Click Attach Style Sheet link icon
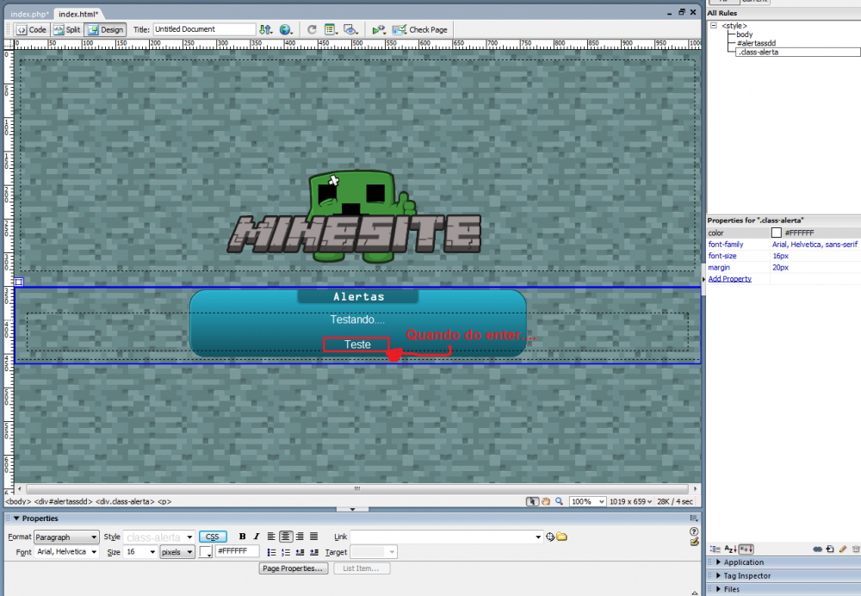Screen dimensions: 861x596 click(x=817, y=549)
